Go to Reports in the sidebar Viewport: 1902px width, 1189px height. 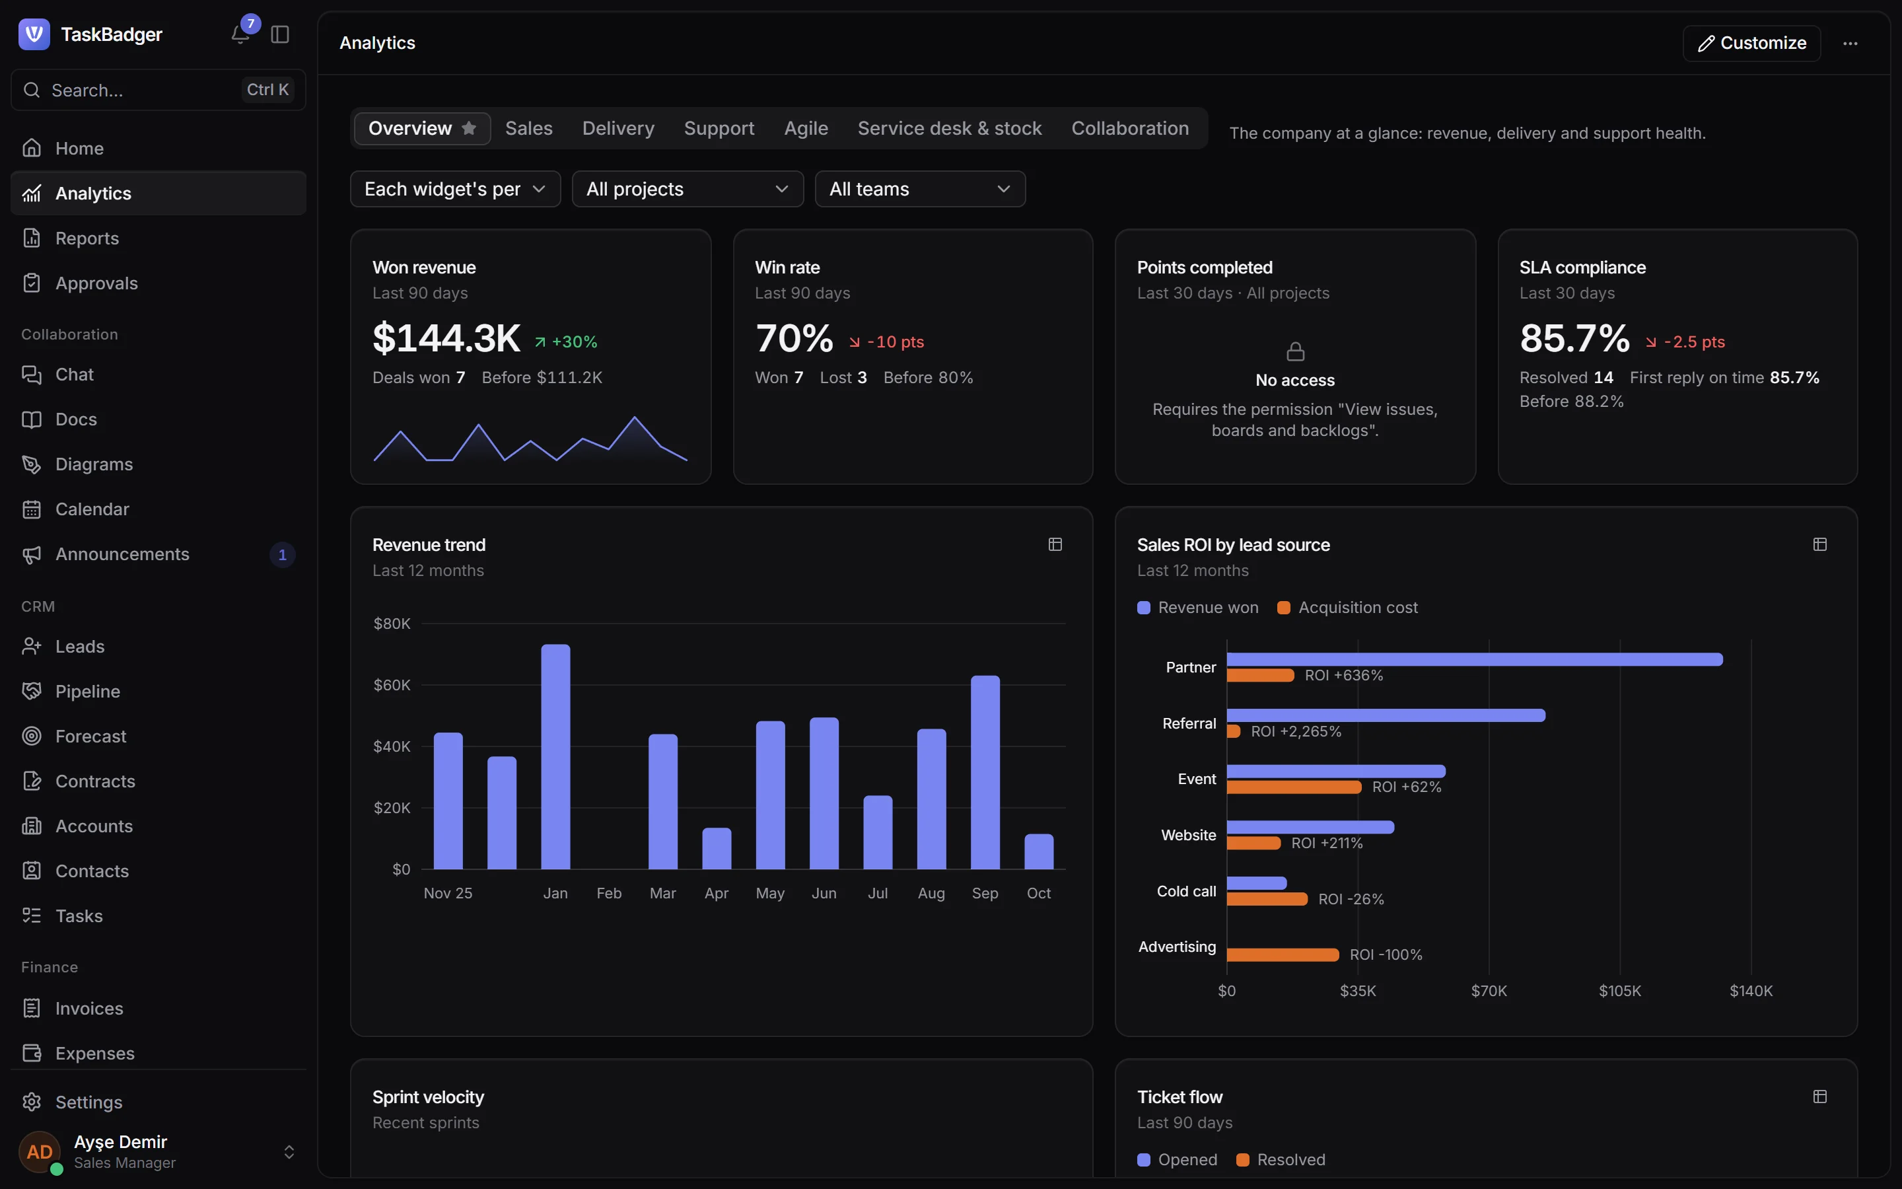click(x=158, y=238)
